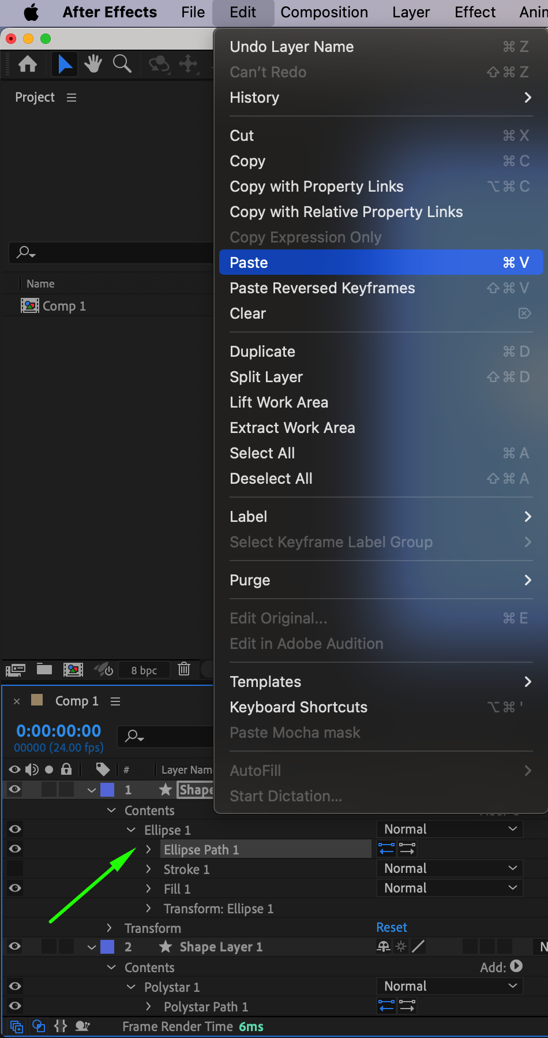
Task: Set Ellipse Path 1 forward direction icon
Action: pyautogui.click(x=407, y=849)
